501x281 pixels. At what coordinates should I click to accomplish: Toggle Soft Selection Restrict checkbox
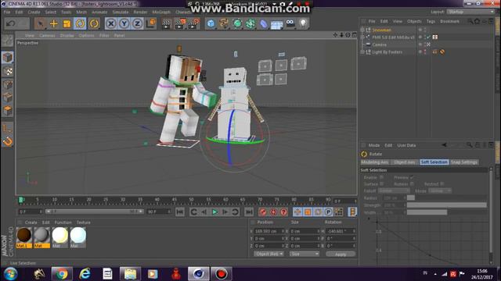click(442, 184)
